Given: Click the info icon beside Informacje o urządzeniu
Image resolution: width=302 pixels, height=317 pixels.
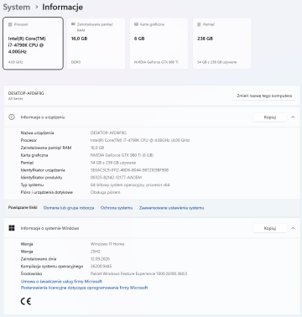Looking at the screenshot, I should click(12, 117).
